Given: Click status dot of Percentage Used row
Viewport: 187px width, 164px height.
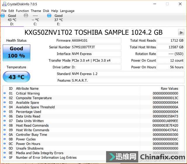Looking at the screenshot, I should coord(5,112).
